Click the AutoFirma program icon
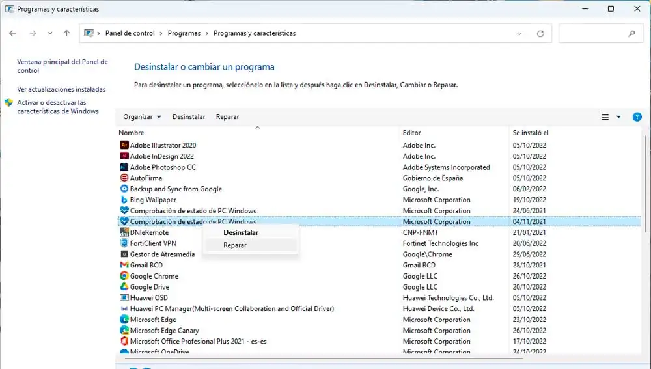 (124, 178)
